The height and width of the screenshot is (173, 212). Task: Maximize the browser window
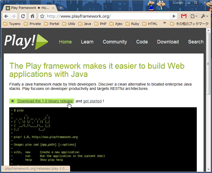(195, 2)
